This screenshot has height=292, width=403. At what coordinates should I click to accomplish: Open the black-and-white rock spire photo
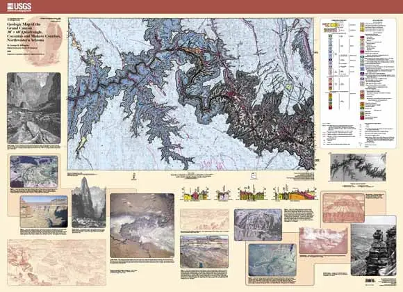click(x=89, y=202)
